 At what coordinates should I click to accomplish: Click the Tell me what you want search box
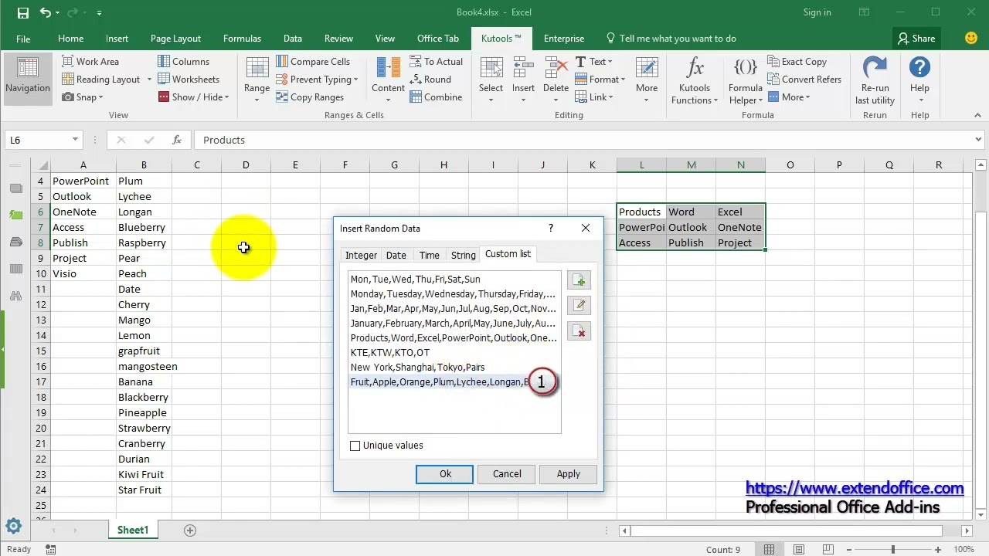(671, 39)
